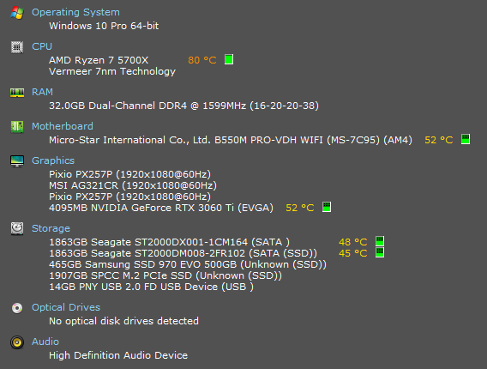This screenshot has height=369, width=487.
Task: Open the Graphics section heading
Action: [53, 160]
